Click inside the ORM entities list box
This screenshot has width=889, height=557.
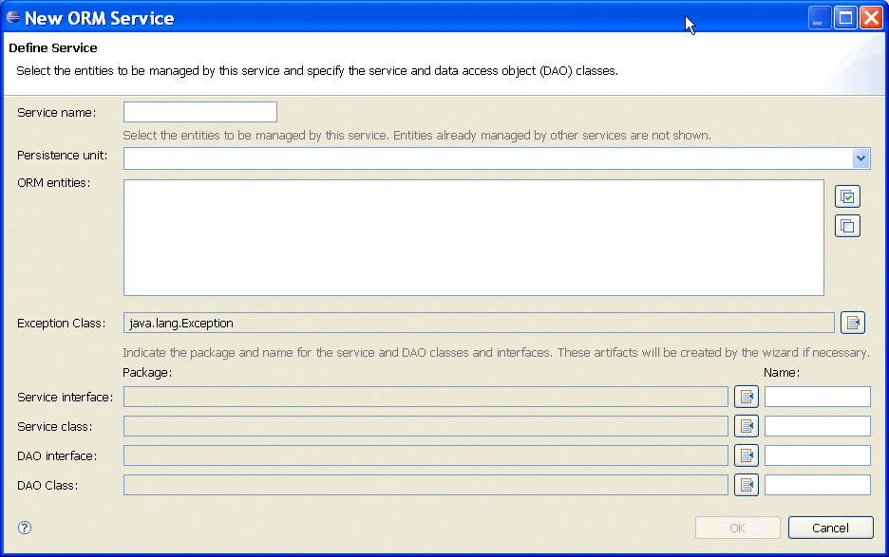pos(473,237)
